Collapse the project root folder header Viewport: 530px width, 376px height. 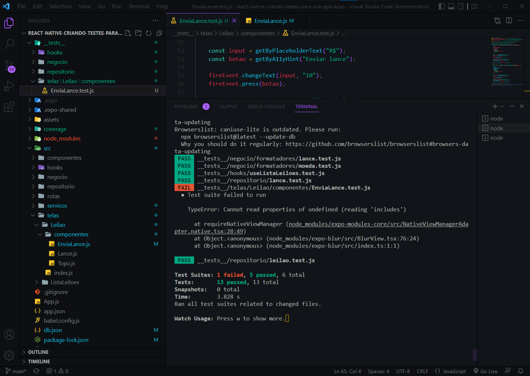pyautogui.click(x=72, y=33)
